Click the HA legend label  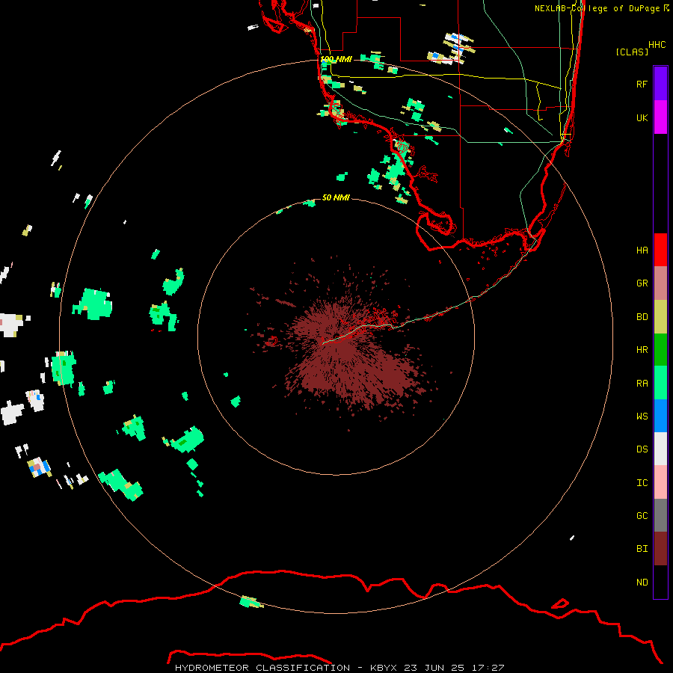[642, 251]
